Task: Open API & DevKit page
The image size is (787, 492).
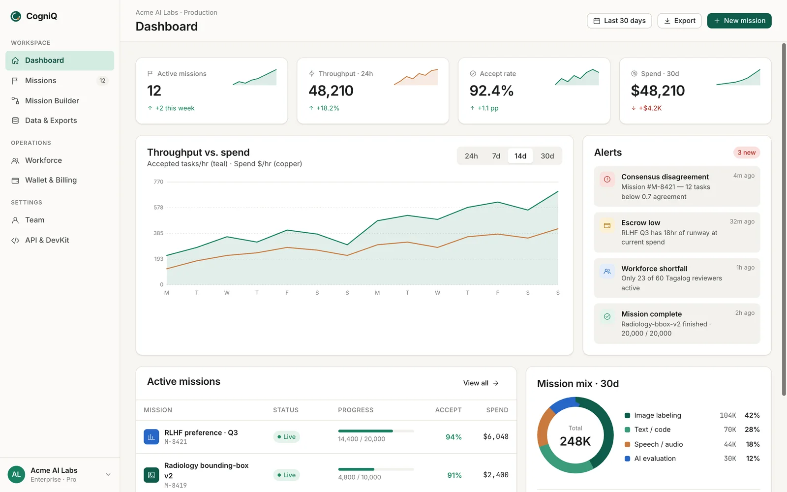Action: pos(60,240)
